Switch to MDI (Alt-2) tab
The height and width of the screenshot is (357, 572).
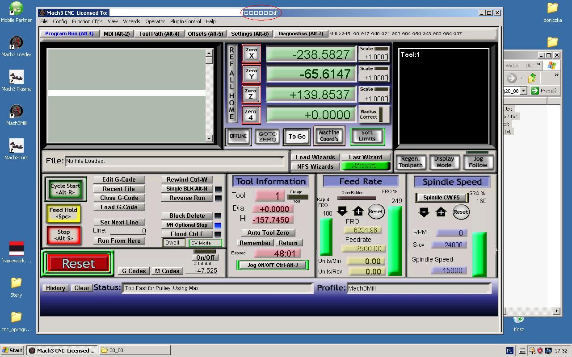click(x=117, y=33)
